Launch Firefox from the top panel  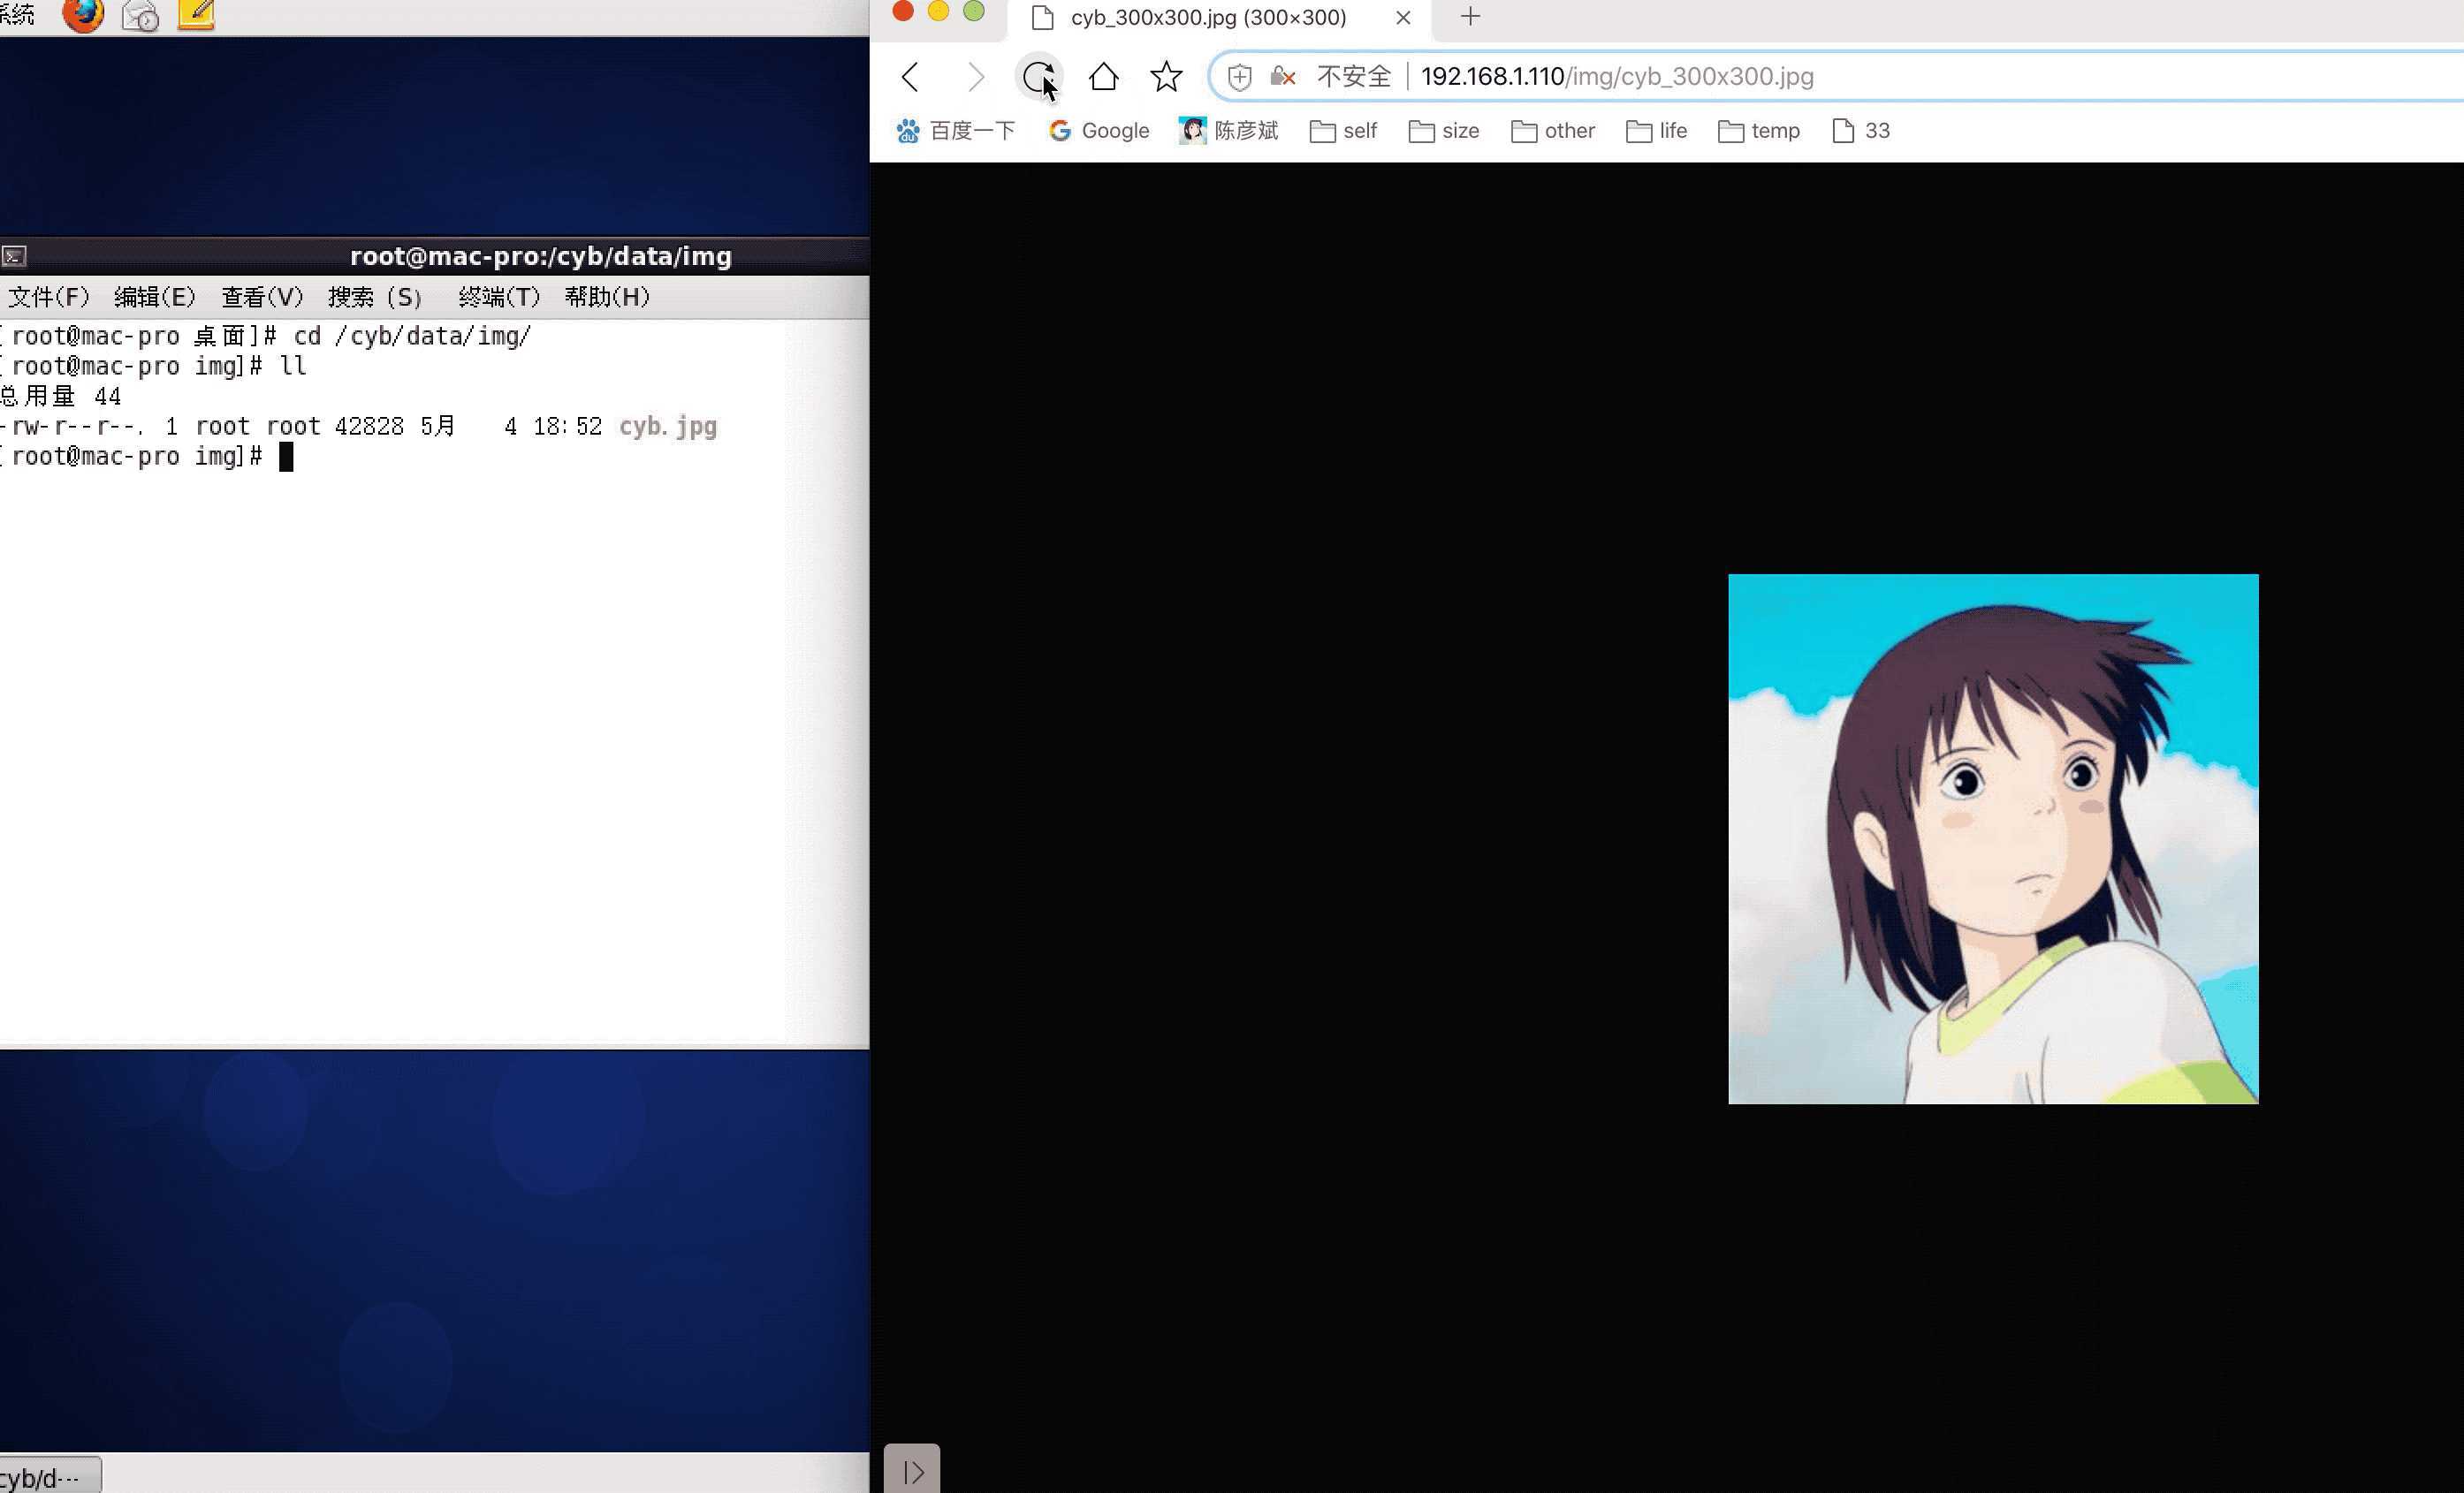pos(83,15)
